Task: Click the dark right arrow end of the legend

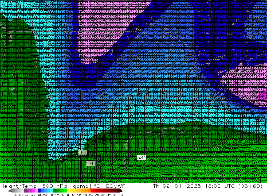Action: click(121, 191)
